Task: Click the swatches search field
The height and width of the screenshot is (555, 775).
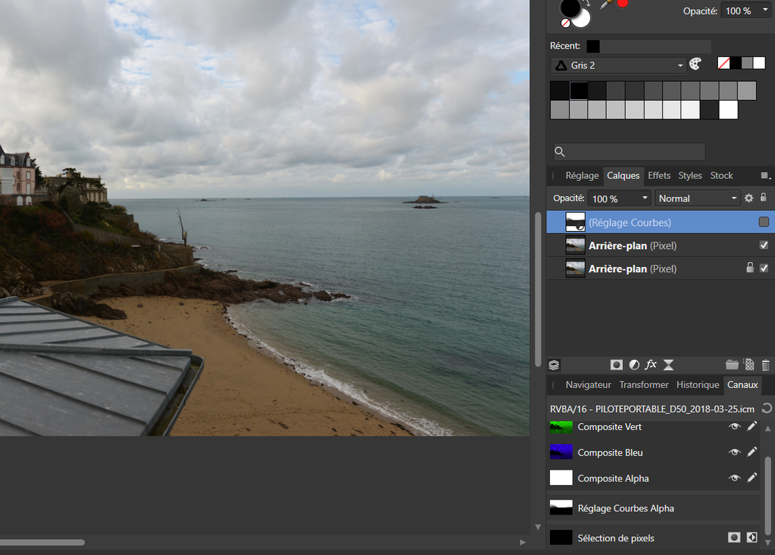Action: (628, 152)
